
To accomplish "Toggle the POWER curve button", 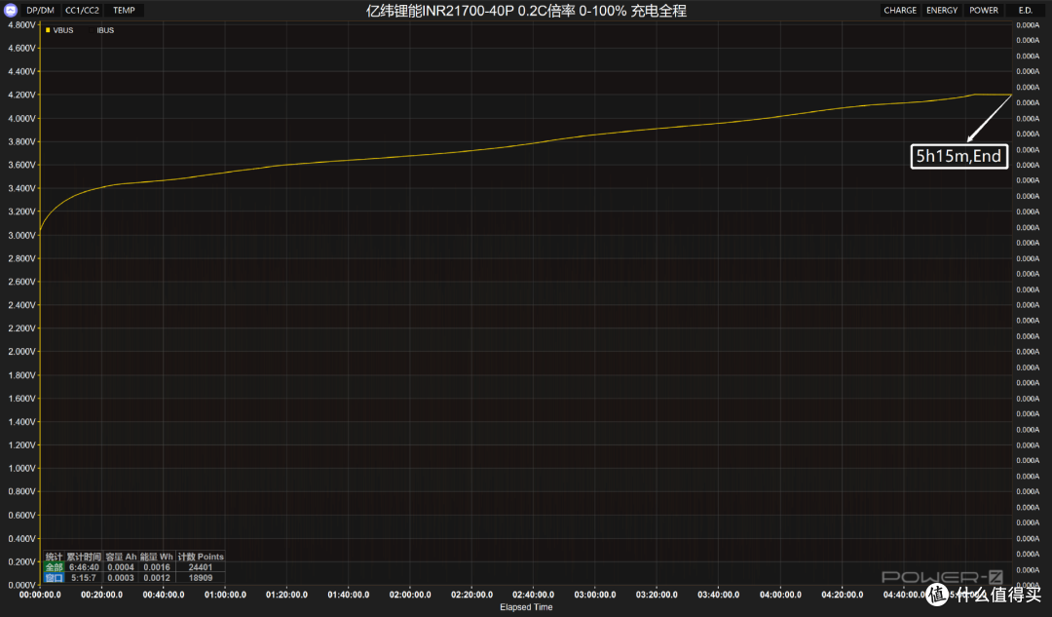I will click(x=984, y=10).
